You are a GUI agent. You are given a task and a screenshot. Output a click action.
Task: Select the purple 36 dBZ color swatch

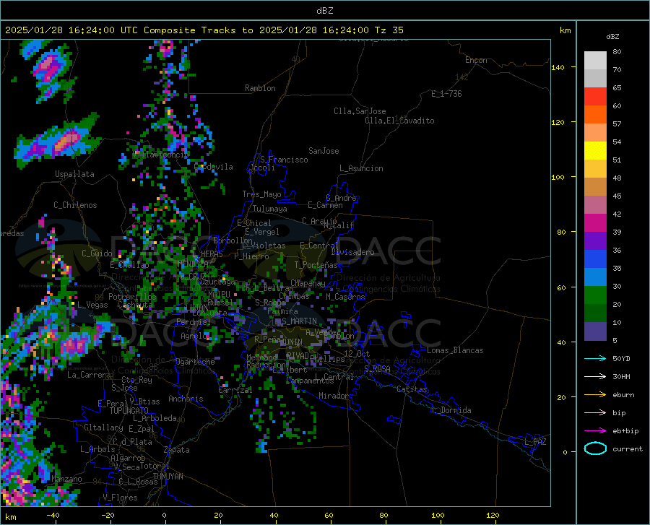point(595,241)
